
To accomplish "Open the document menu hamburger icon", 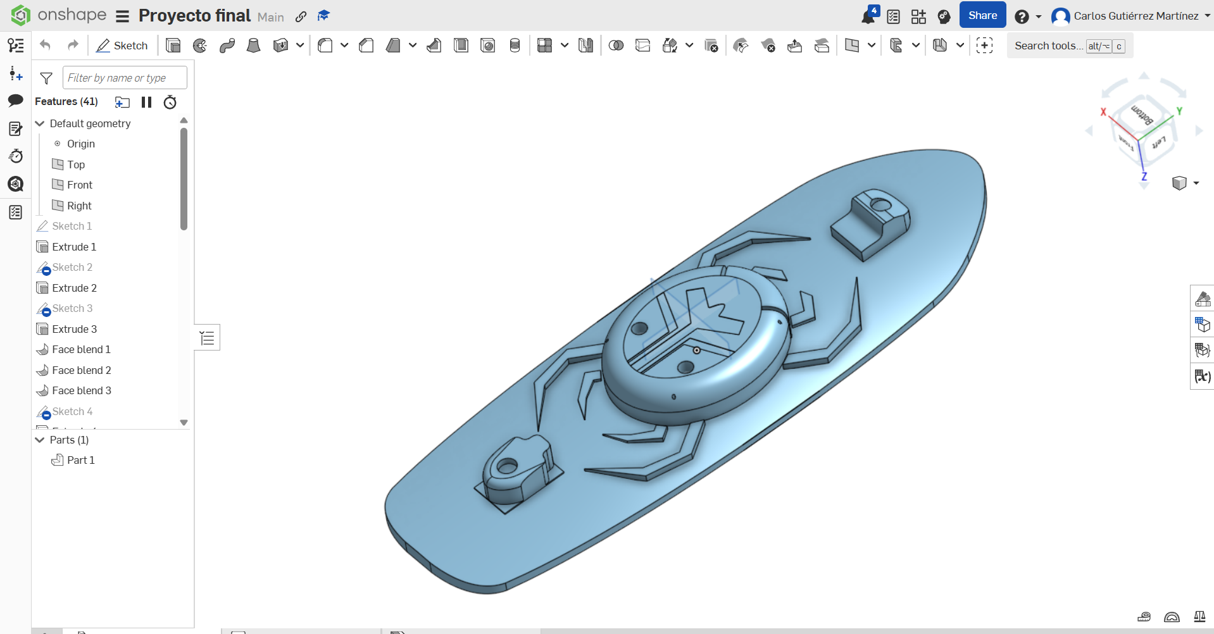I will click(x=122, y=16).
